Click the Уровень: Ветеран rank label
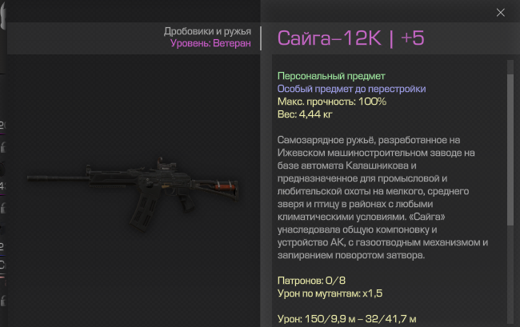 pyautogui.click(x=210, y=43)
